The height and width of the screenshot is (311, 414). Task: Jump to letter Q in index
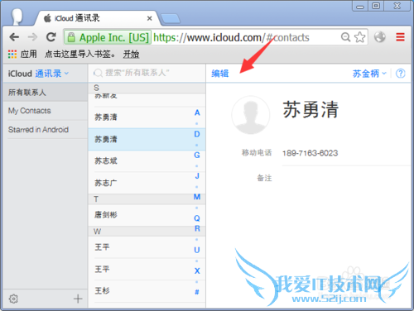197,218
